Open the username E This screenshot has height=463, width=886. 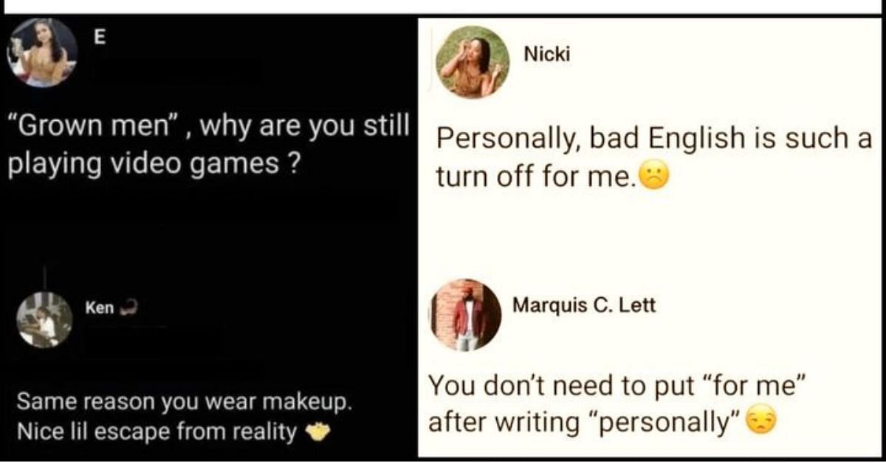[x=100, y=38]
